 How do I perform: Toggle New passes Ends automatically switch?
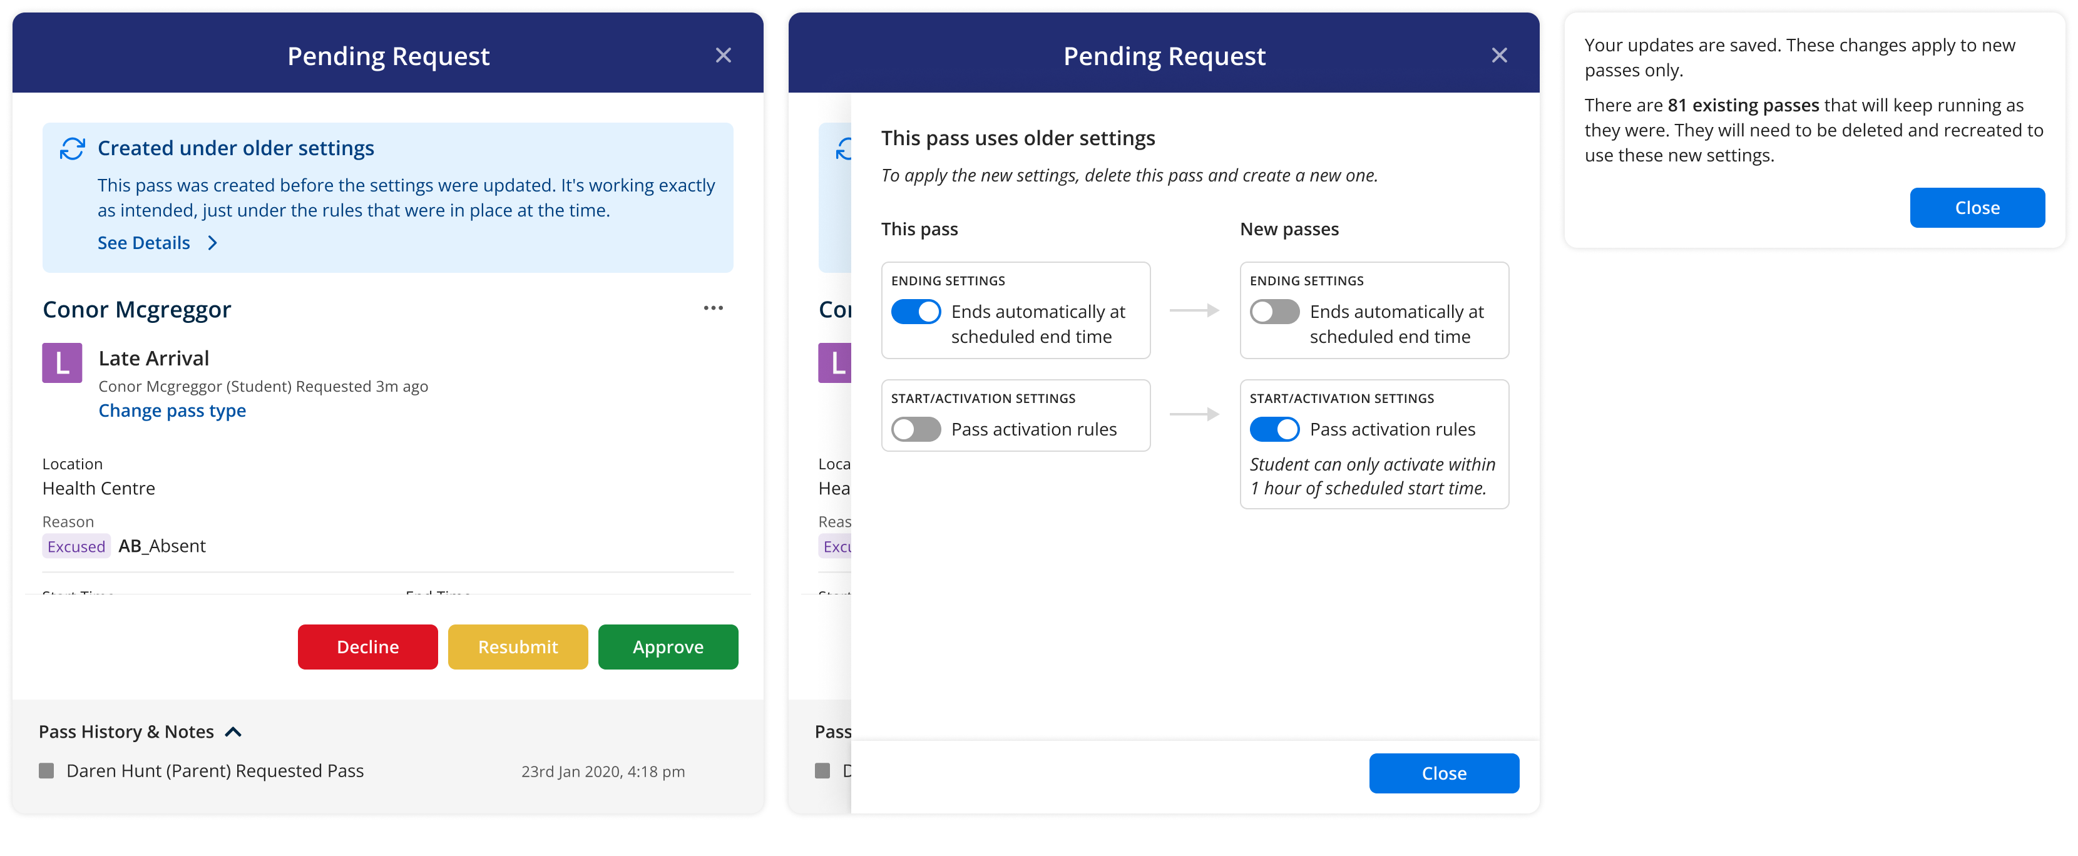click(x=1274, y=312)
